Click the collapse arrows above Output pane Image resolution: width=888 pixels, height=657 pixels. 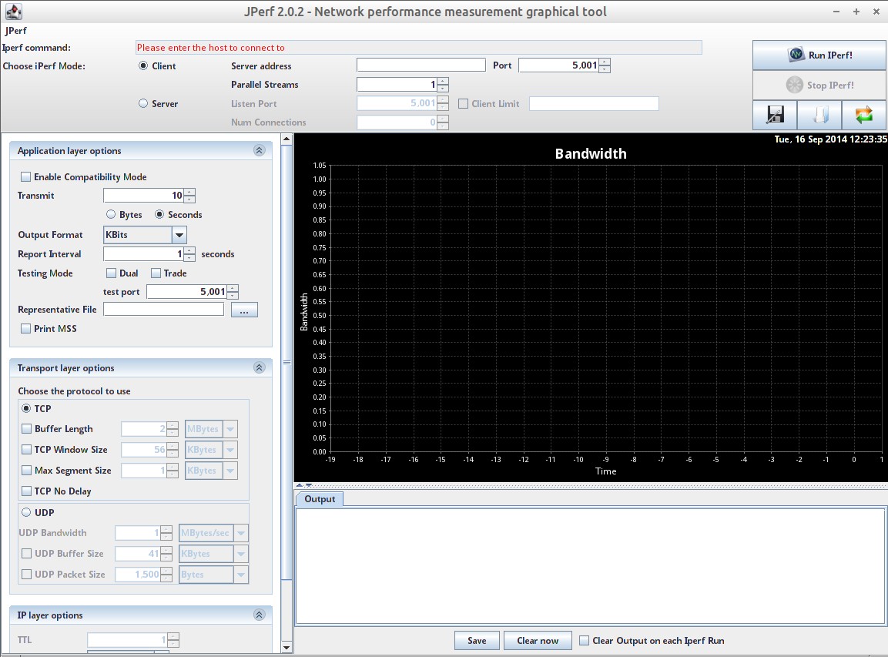pos(304,485)
